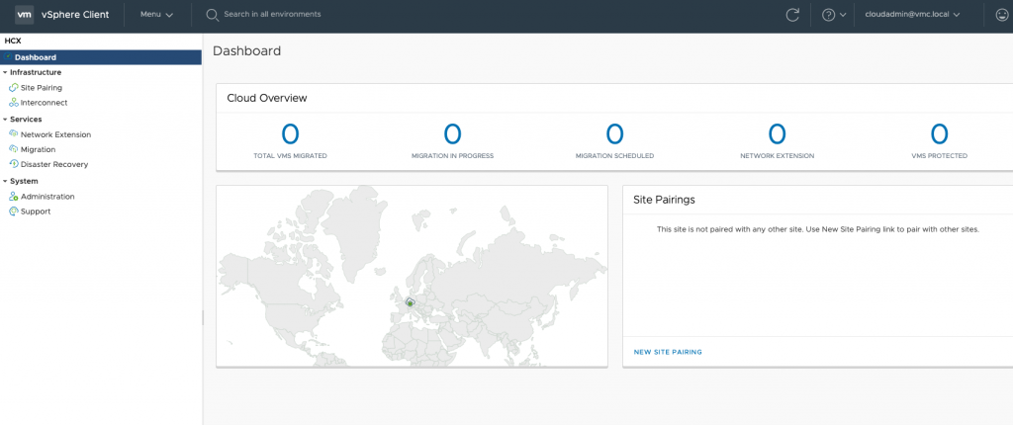Click the Disaster Recovery icon
1013x425 pixels.
tap(14, 164)
